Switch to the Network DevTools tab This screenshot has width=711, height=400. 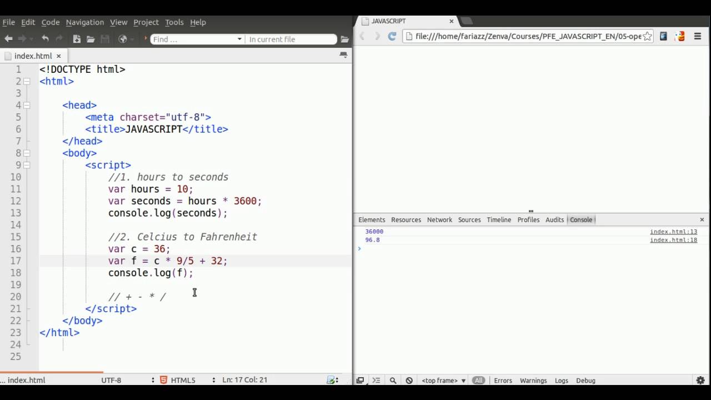[x=439, y=220]
